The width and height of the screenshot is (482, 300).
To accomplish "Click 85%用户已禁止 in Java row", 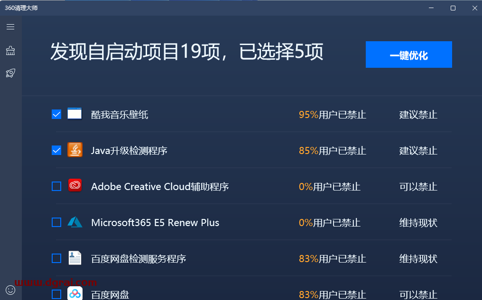I will 332,150.
